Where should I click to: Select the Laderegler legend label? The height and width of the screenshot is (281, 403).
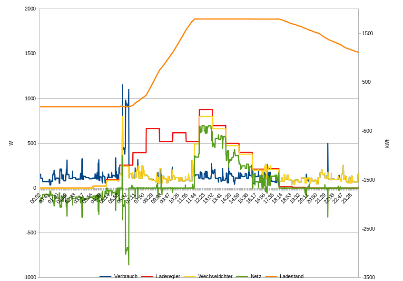click(168, 276)
